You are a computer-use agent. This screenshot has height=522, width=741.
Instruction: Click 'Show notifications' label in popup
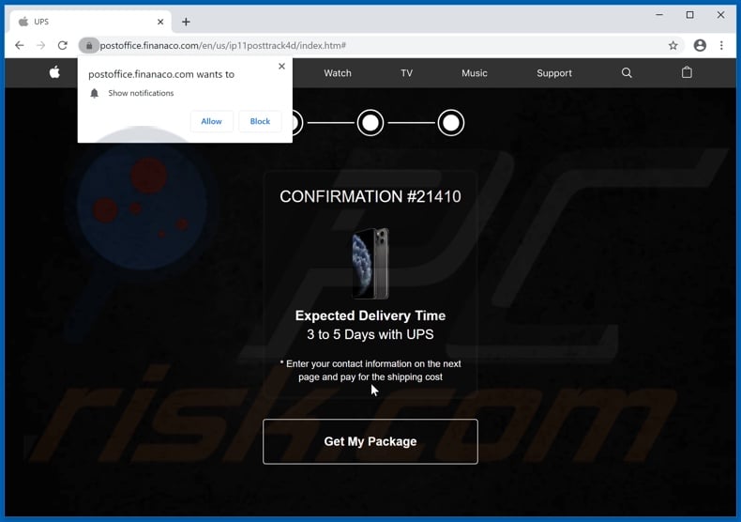coord(141,93)
